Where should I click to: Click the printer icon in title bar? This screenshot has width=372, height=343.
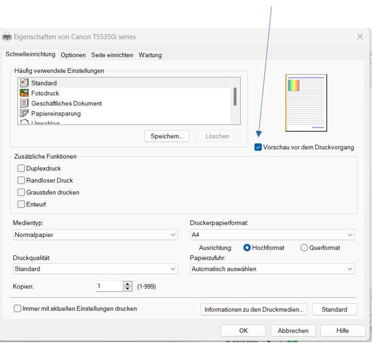pyautogui.click(x=7, y=37)
